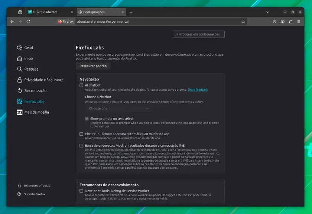Click the forward navigation arrow

point(20,22)
